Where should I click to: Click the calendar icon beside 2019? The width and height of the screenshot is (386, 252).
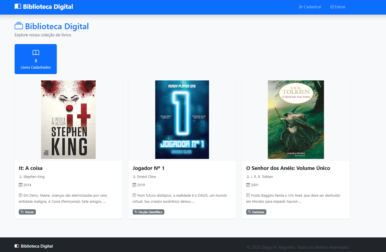pos(134,185)
